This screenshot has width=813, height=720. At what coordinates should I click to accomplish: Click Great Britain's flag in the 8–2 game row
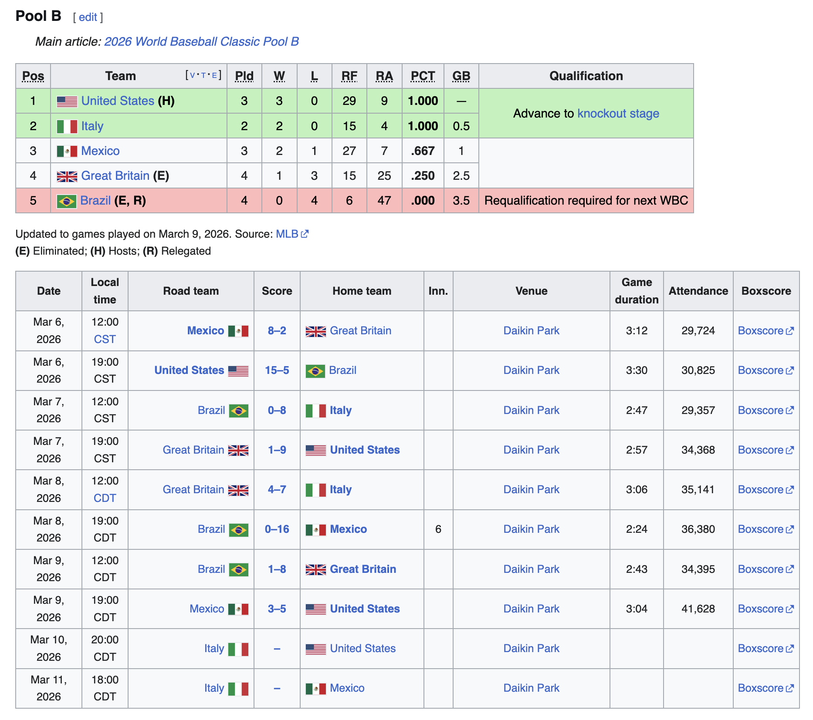click(316, 331)
